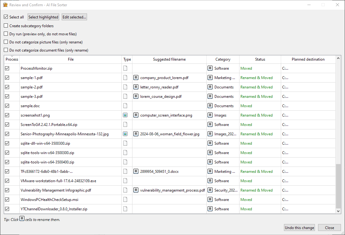This screenshot has height=235, width=345.
Task: Click file type icon for sample.doc
Action: coord(125,106)
